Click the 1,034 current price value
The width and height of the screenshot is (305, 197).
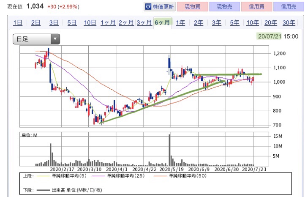35,6
